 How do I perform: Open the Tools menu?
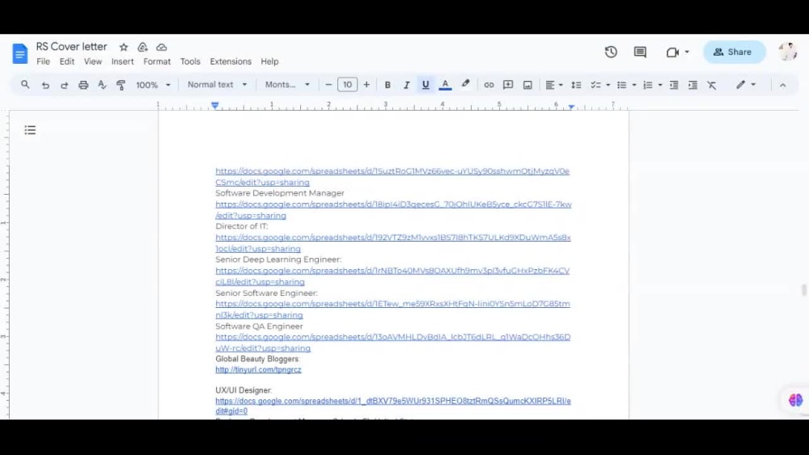190,61
